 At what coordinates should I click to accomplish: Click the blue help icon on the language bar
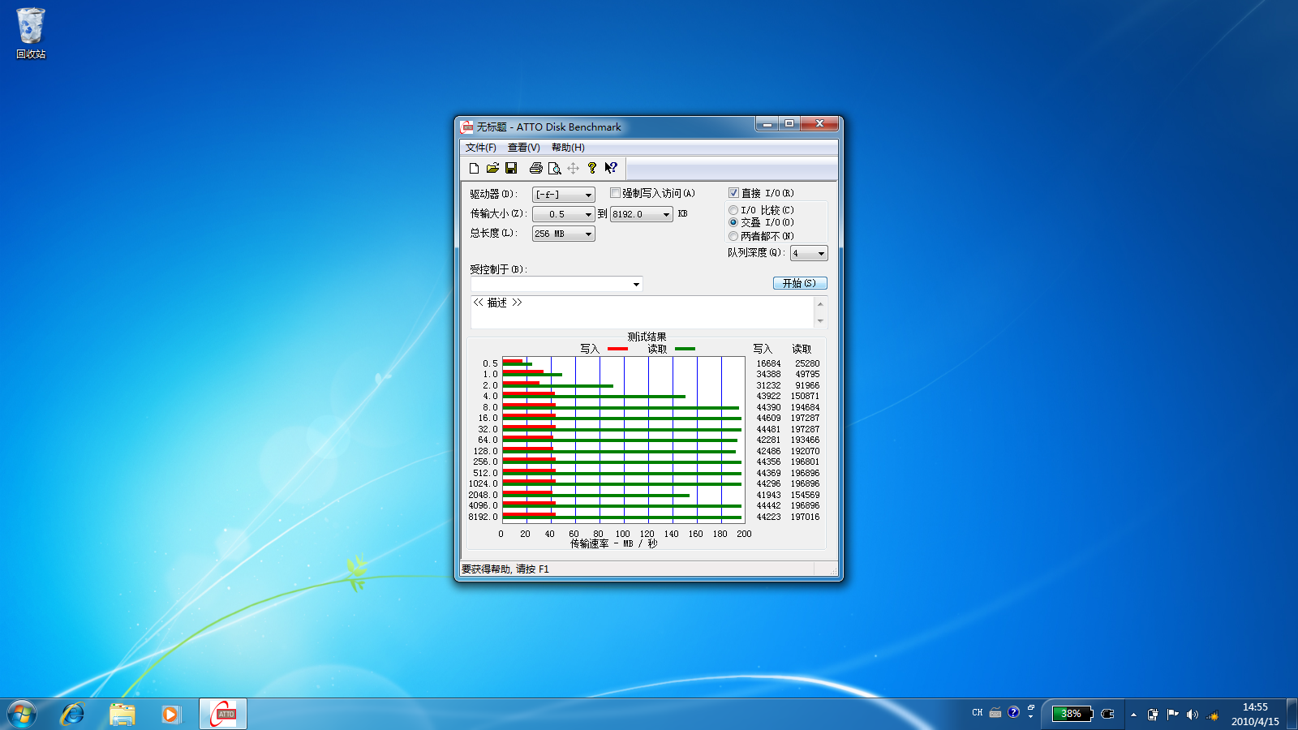coord(1013,712)
